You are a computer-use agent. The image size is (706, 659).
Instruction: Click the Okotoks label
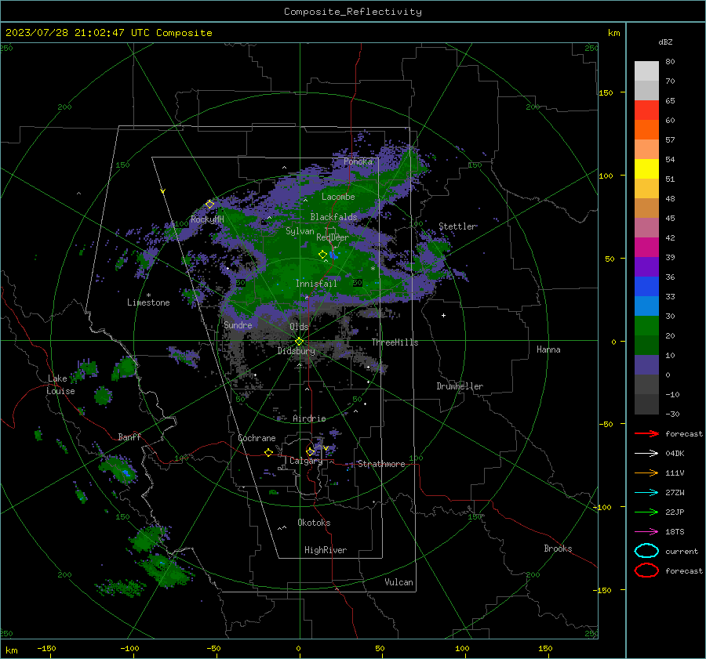point(314,523)
